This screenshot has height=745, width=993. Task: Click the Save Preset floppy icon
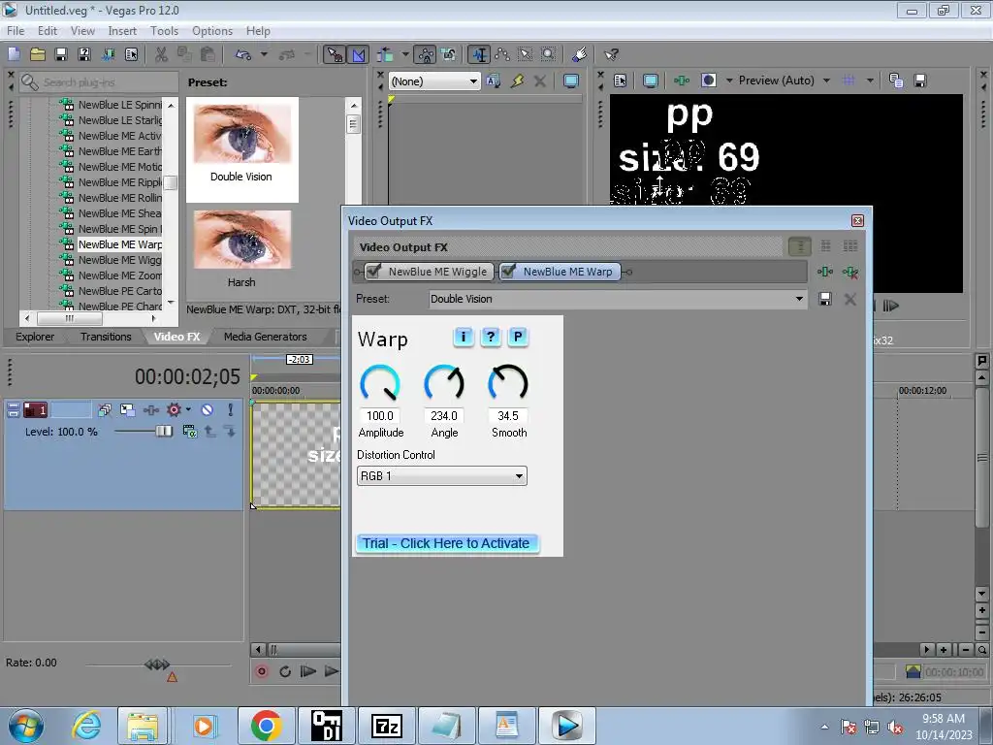tap(824, 299)
